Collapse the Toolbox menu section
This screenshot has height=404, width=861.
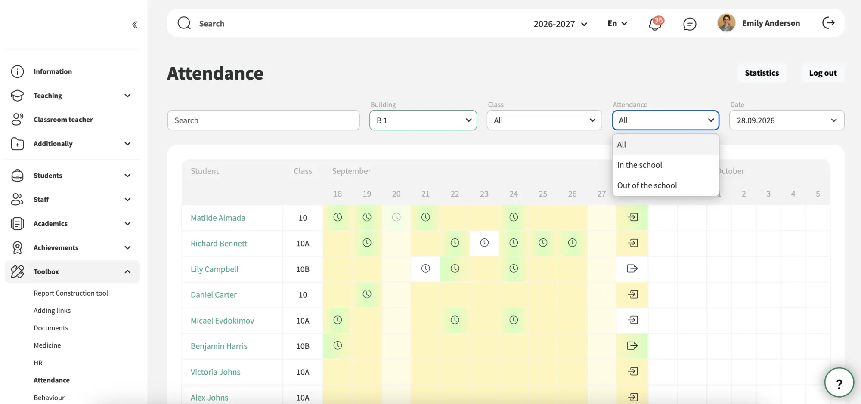[x=72, y=271]
